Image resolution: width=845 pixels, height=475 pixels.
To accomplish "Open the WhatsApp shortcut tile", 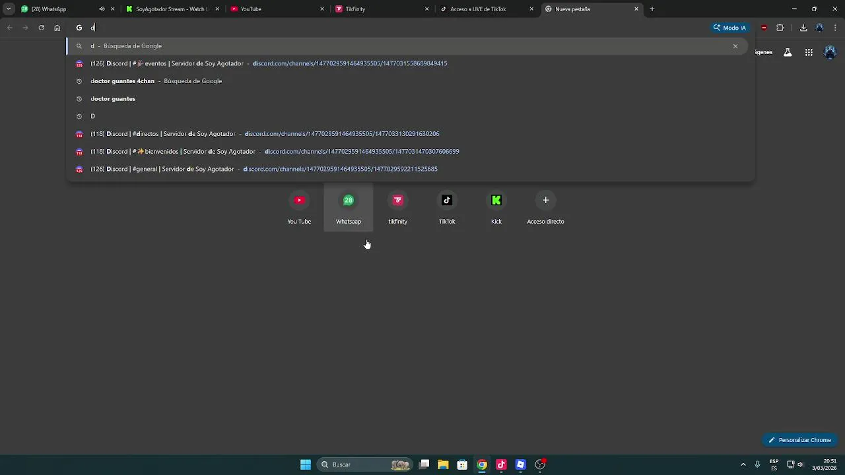I will pos(349,207).
